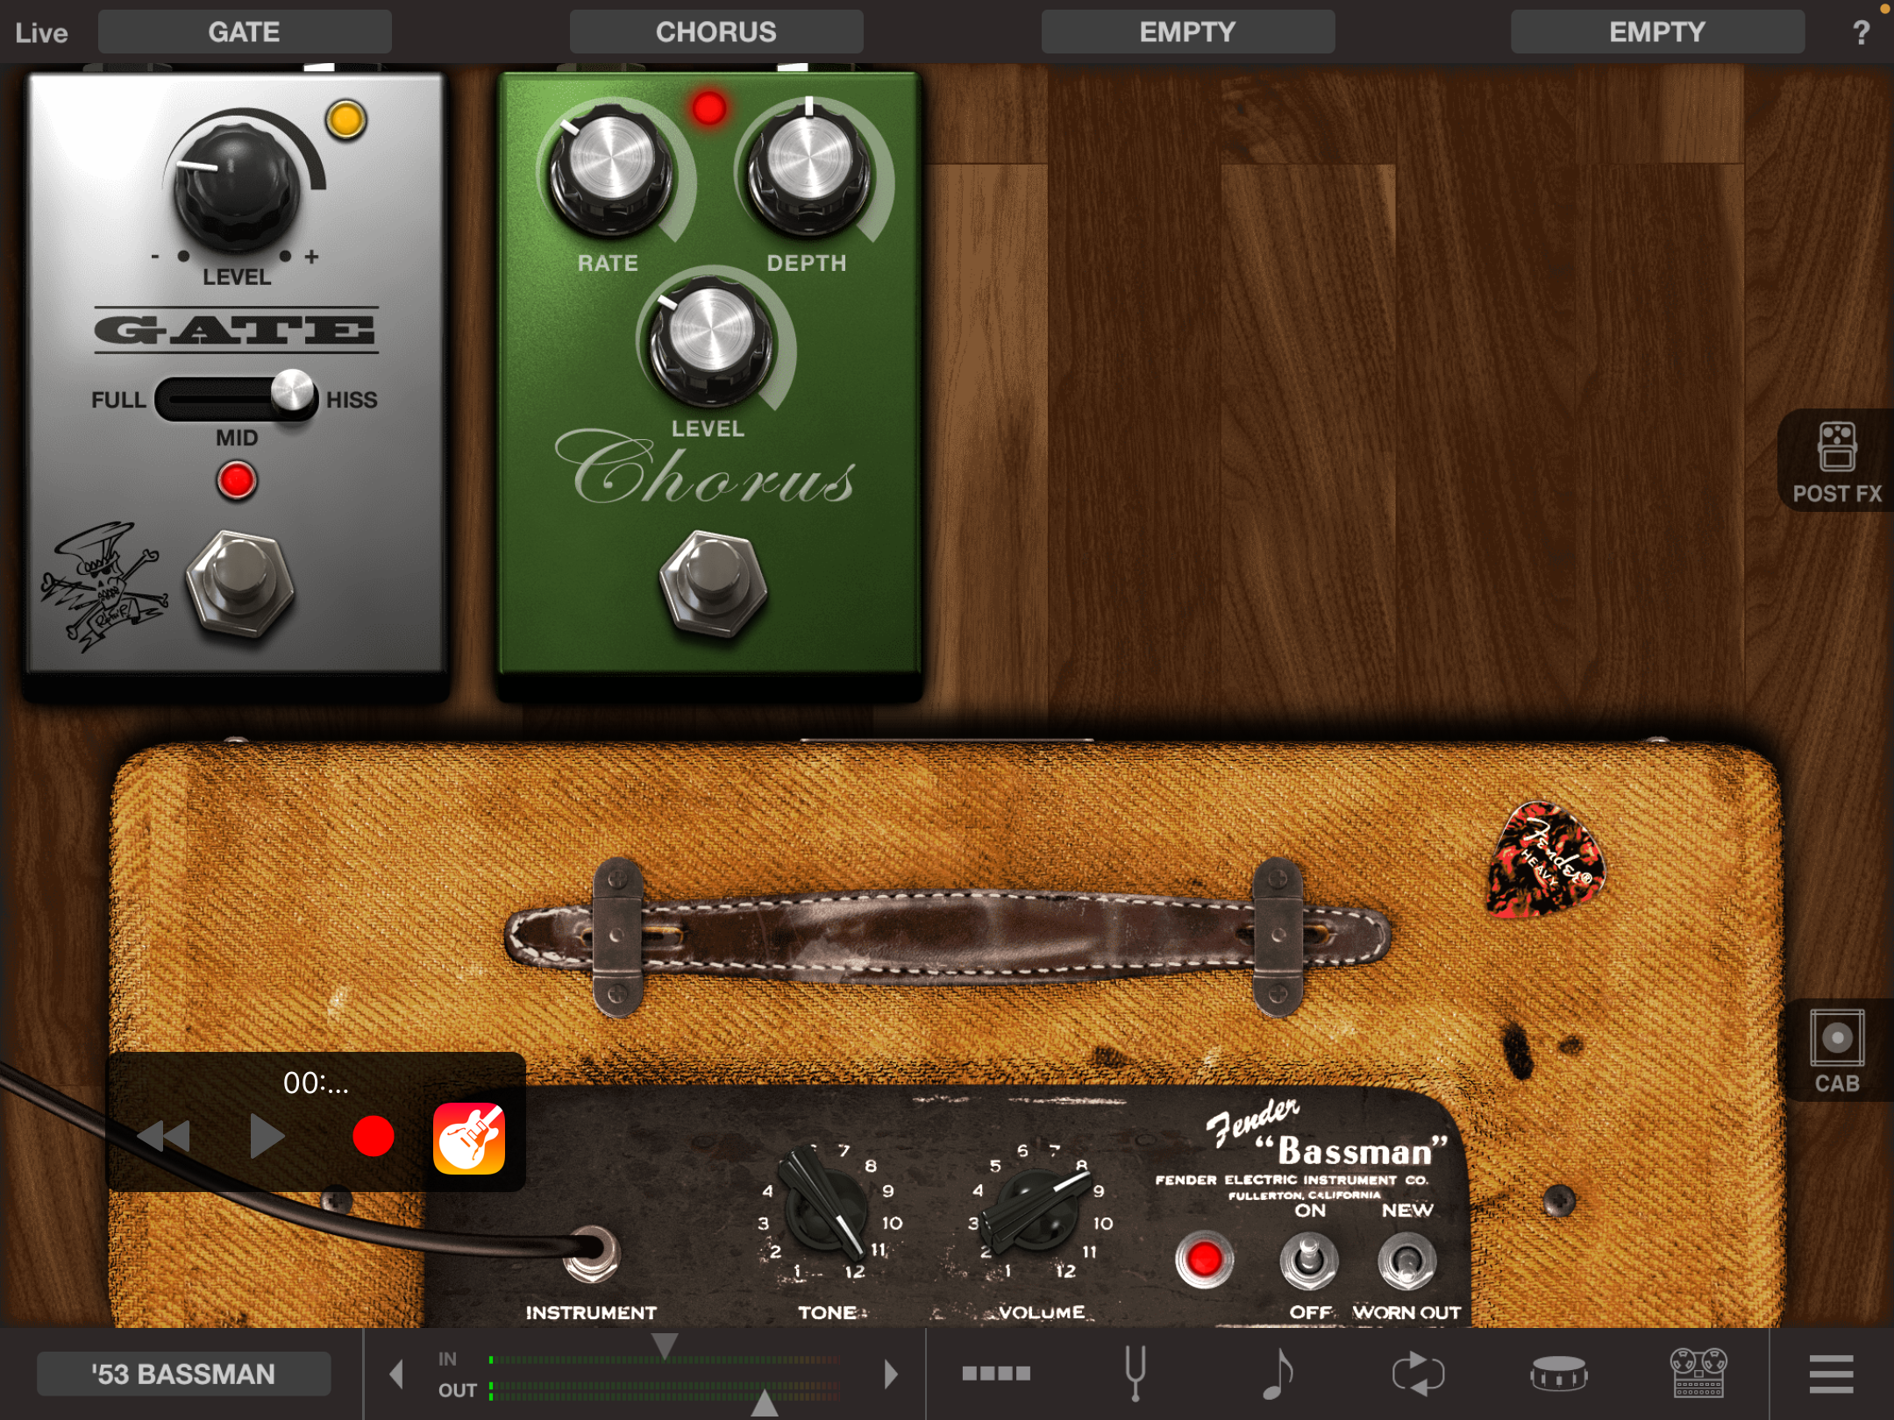
Task: Select the fourth slot labeled EMPTY
Action: coord(1657,32)
